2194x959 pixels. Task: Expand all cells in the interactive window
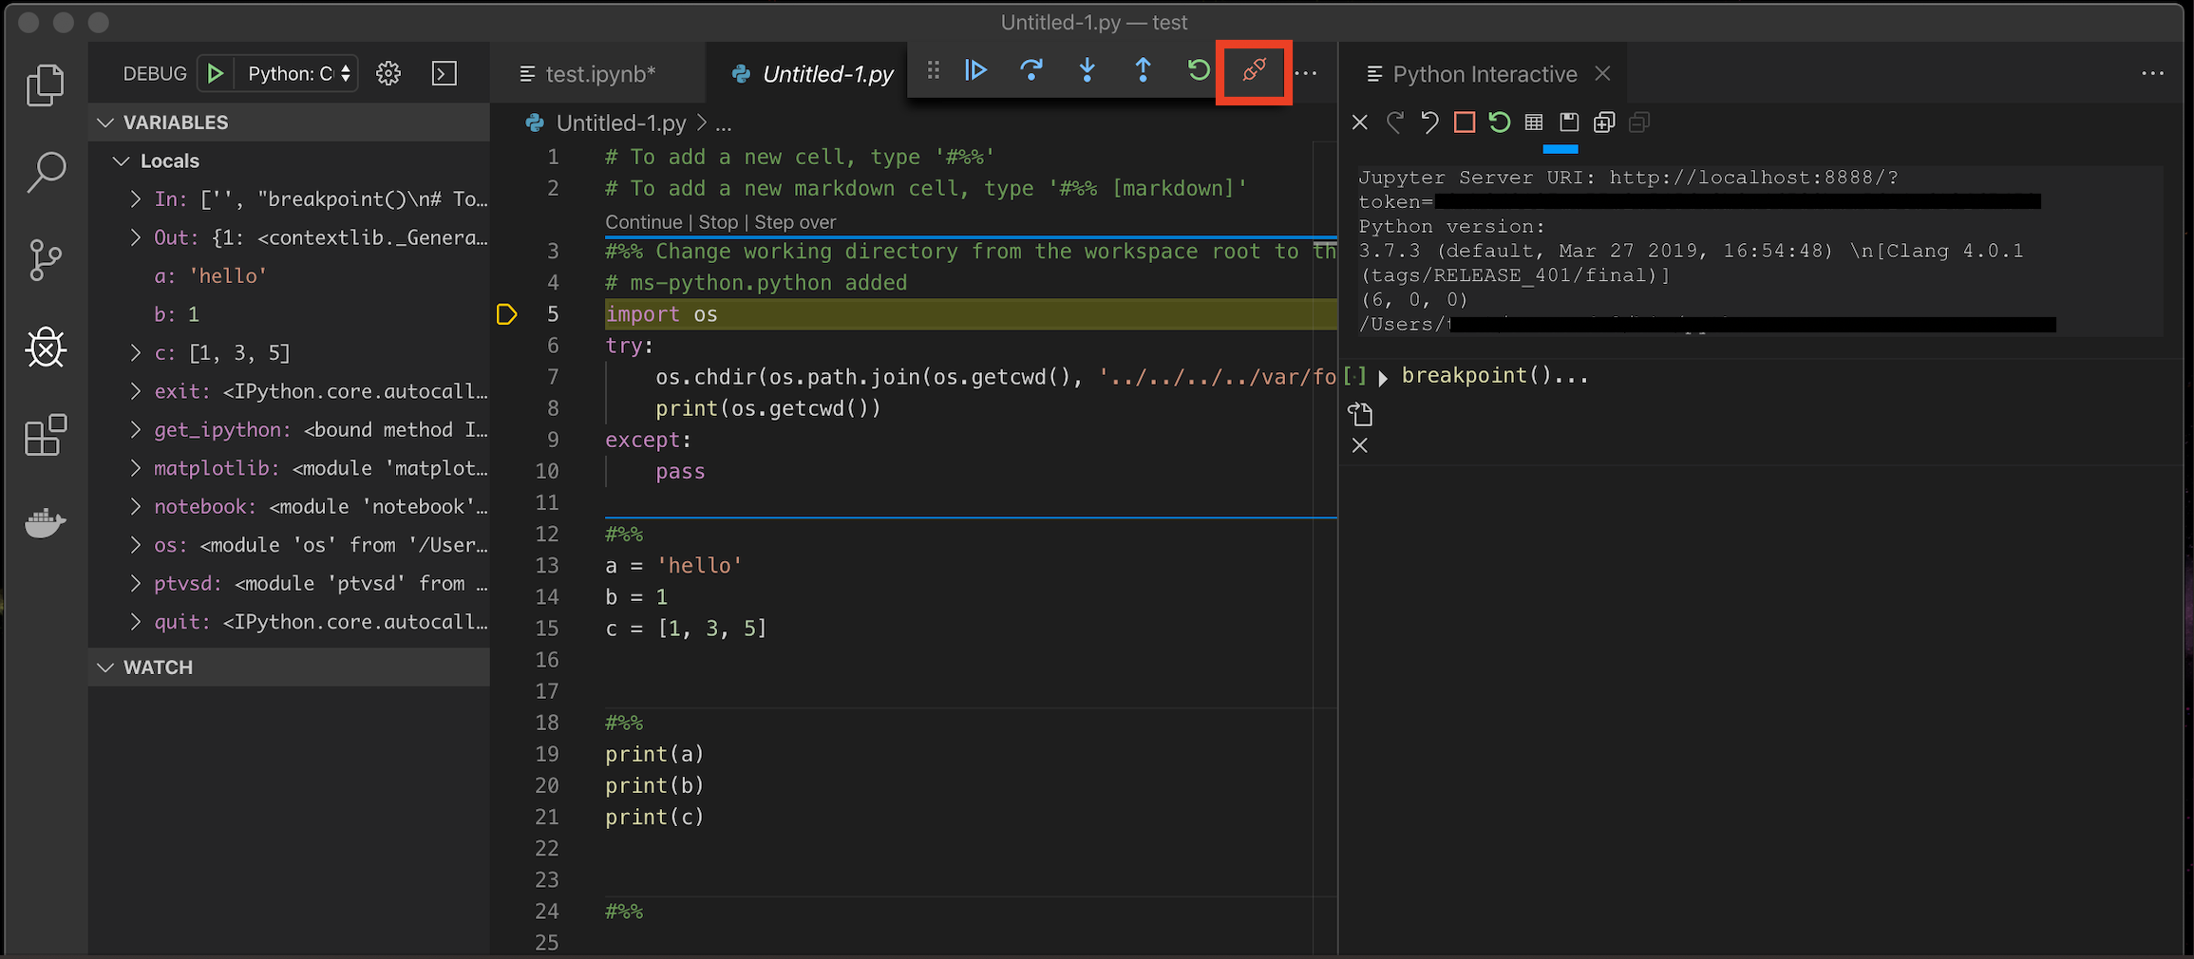click(x=1603, y=122)
